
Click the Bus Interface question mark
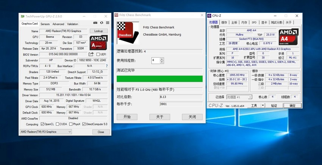(106, 66)
